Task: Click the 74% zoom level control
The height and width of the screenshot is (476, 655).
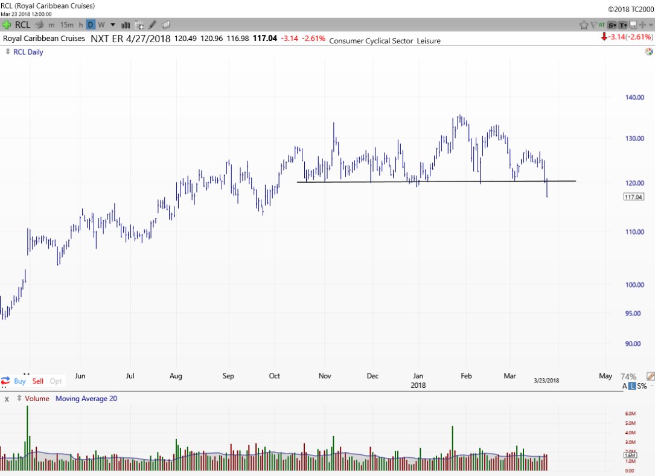Action: point(628,376)
